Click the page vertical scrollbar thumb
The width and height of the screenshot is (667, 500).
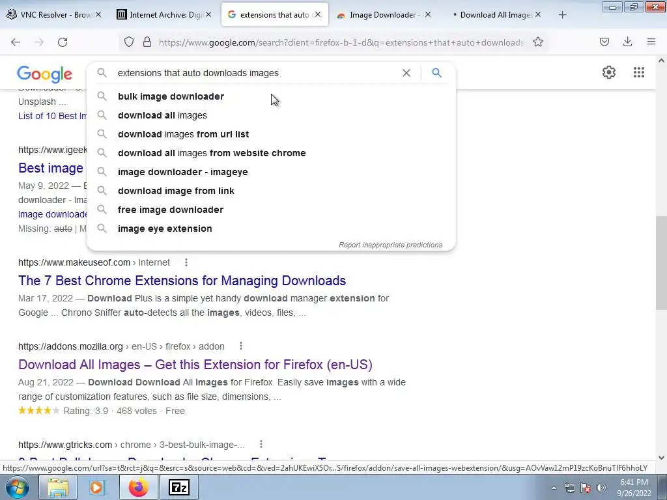coord(661,263)
